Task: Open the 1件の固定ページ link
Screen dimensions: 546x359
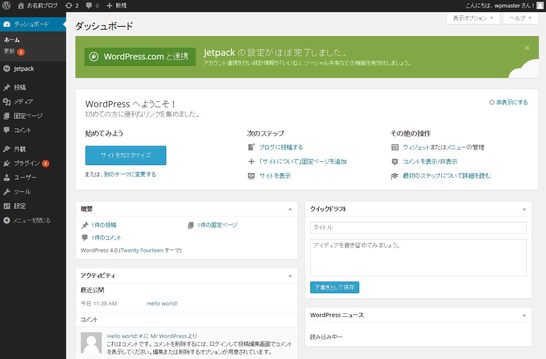Action: point(217,225)
